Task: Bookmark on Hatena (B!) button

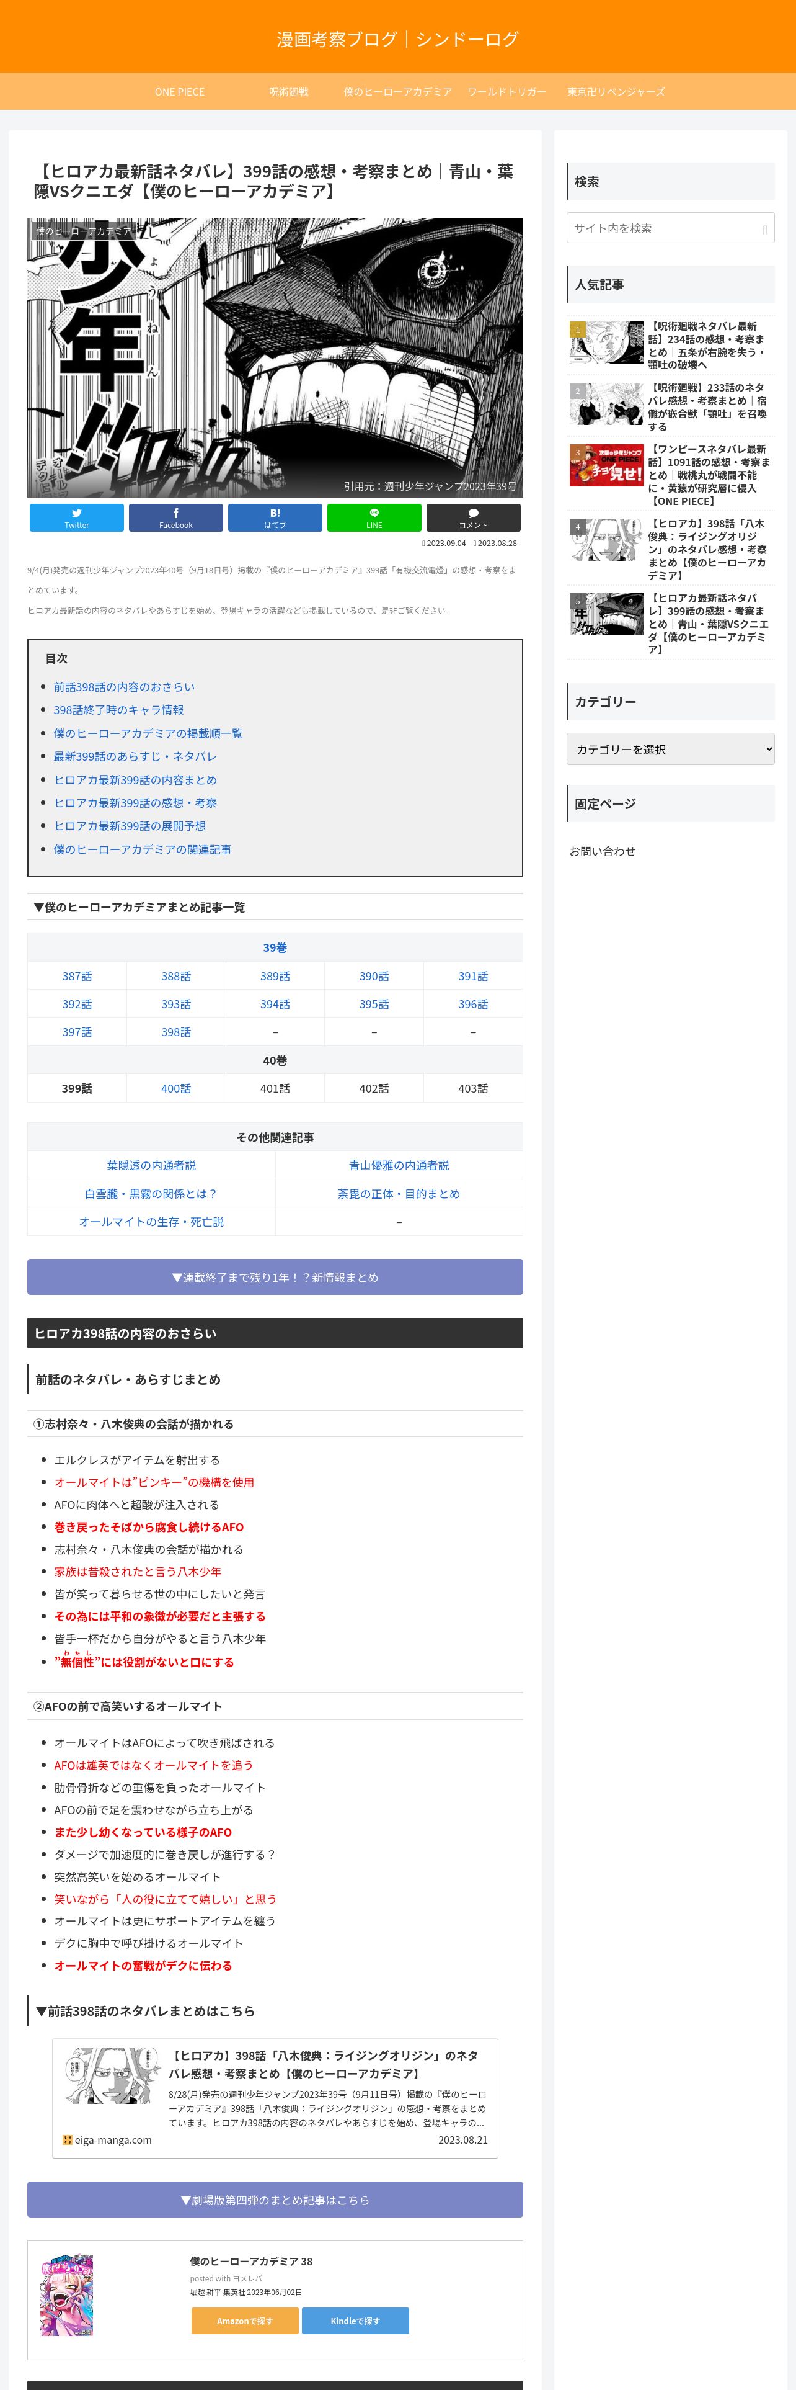Action: pyautogui.click(x=275, y=517)
